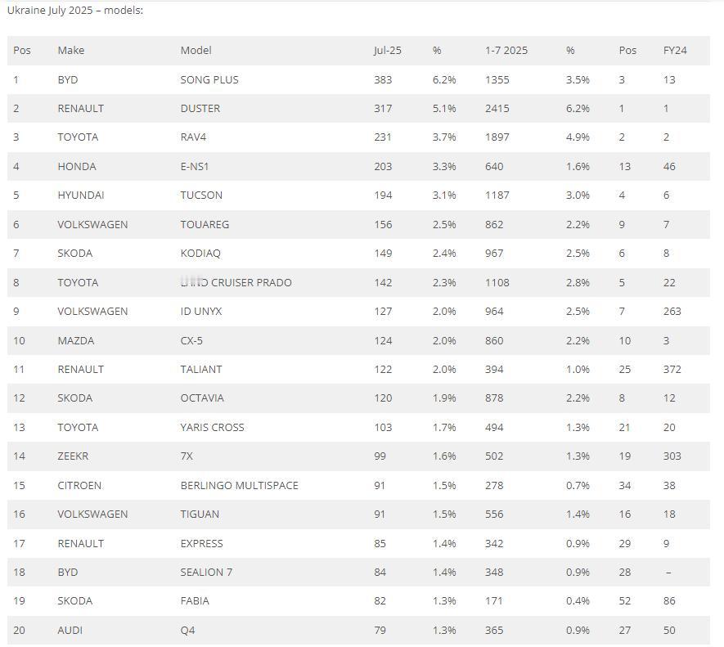Screen dimensions: 724x647
Task: Select the ZEEKR make cell
Action: (x=73, y=456)
